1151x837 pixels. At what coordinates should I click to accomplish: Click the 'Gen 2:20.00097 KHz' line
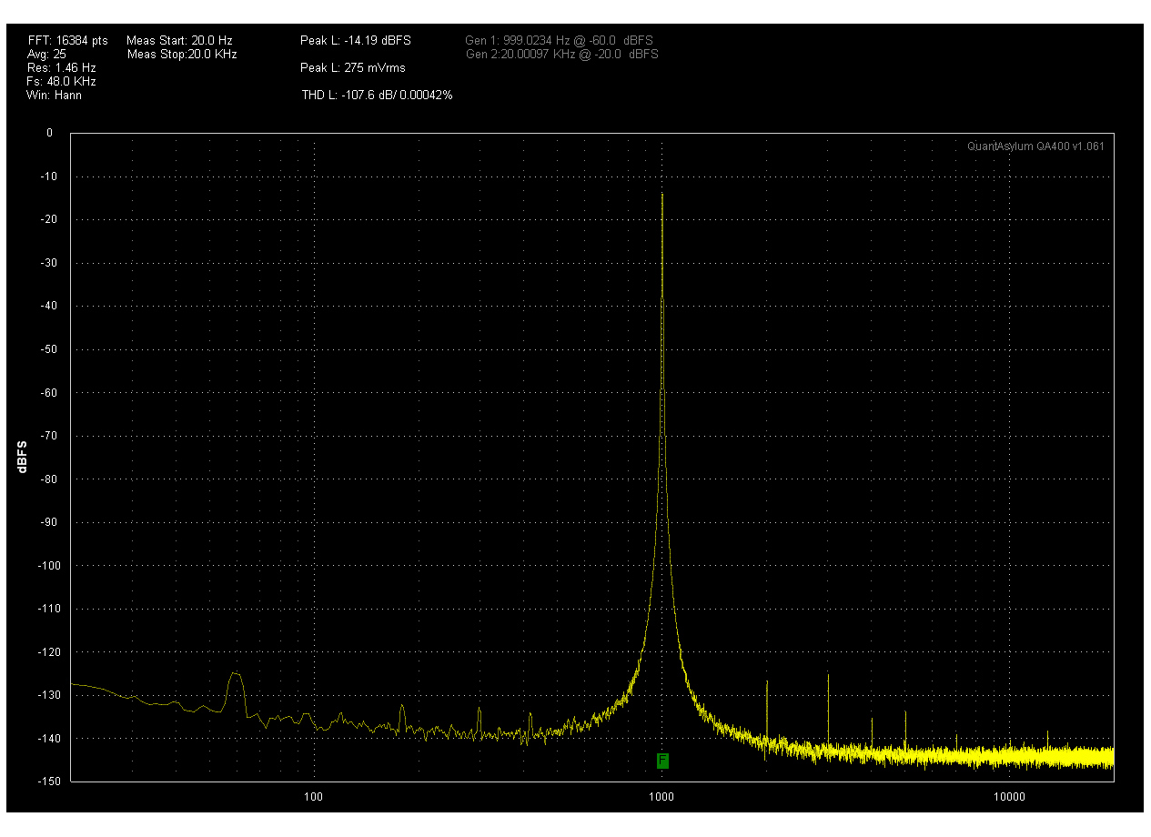tap(561, 55)
